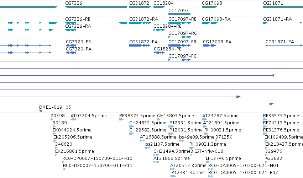Viewport: 303px width, 178px height.
Task: Click EST feature 39189
Action: tap(54, 126)
